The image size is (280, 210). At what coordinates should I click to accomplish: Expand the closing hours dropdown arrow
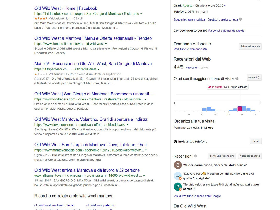pos(225,6)
